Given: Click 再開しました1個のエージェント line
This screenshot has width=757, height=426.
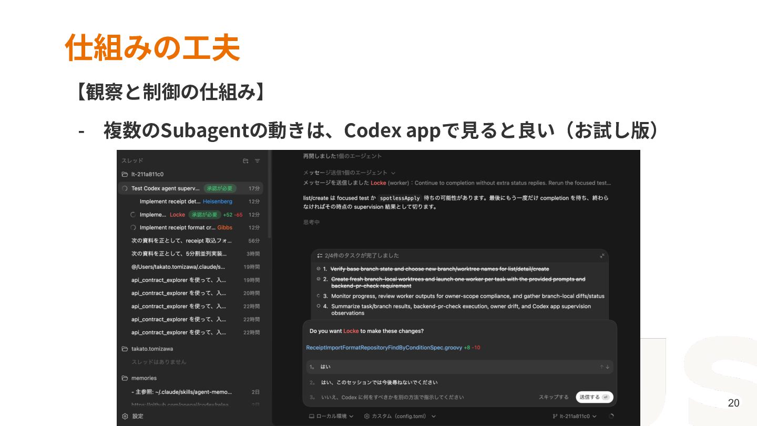Looking at the screenshot, I should tap(342, 156).
